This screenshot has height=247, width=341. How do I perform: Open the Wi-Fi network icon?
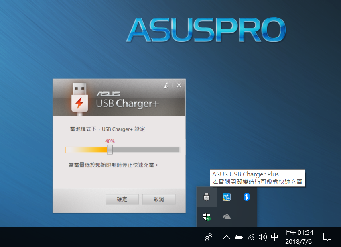251,237
